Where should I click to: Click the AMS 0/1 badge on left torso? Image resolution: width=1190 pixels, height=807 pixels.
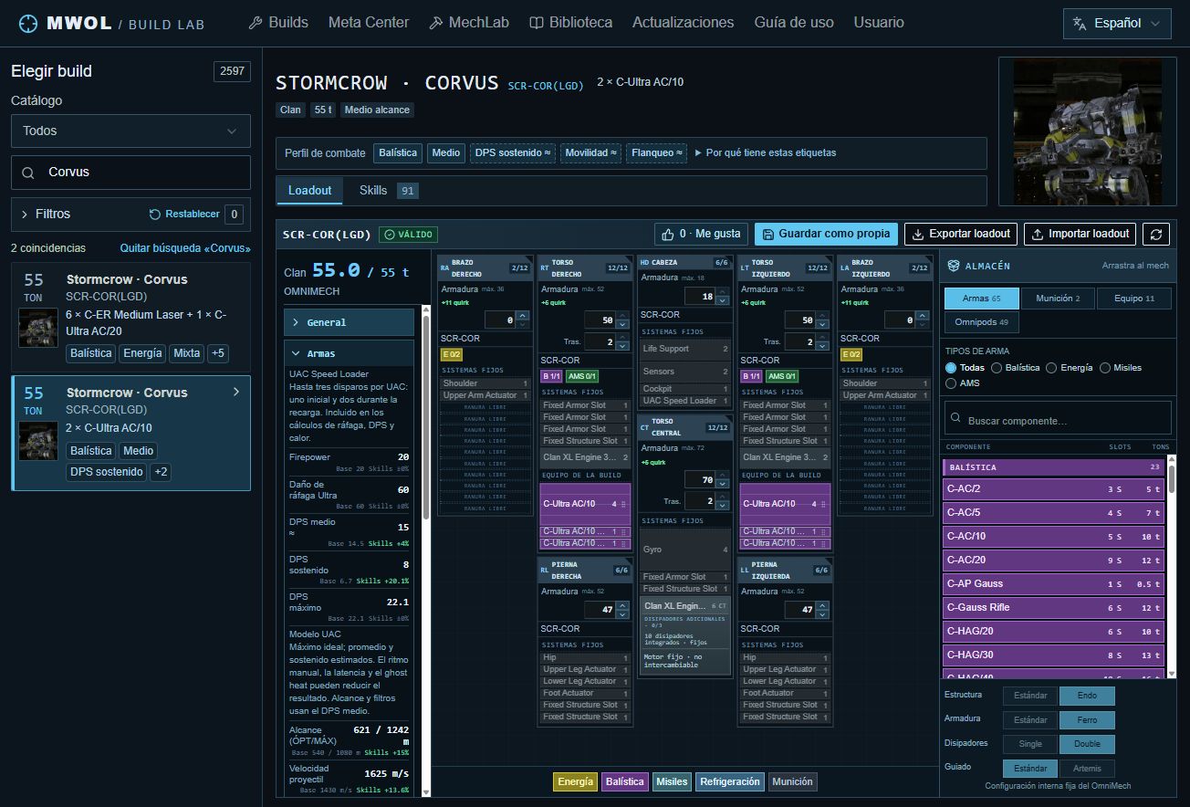pyautogui.click(x=781, y=376)
